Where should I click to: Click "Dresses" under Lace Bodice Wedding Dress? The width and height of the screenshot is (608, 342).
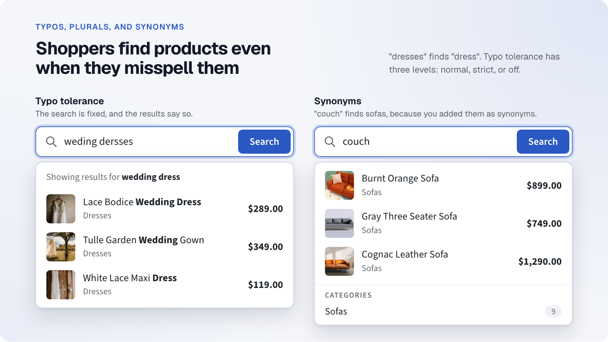pos(97,216)
